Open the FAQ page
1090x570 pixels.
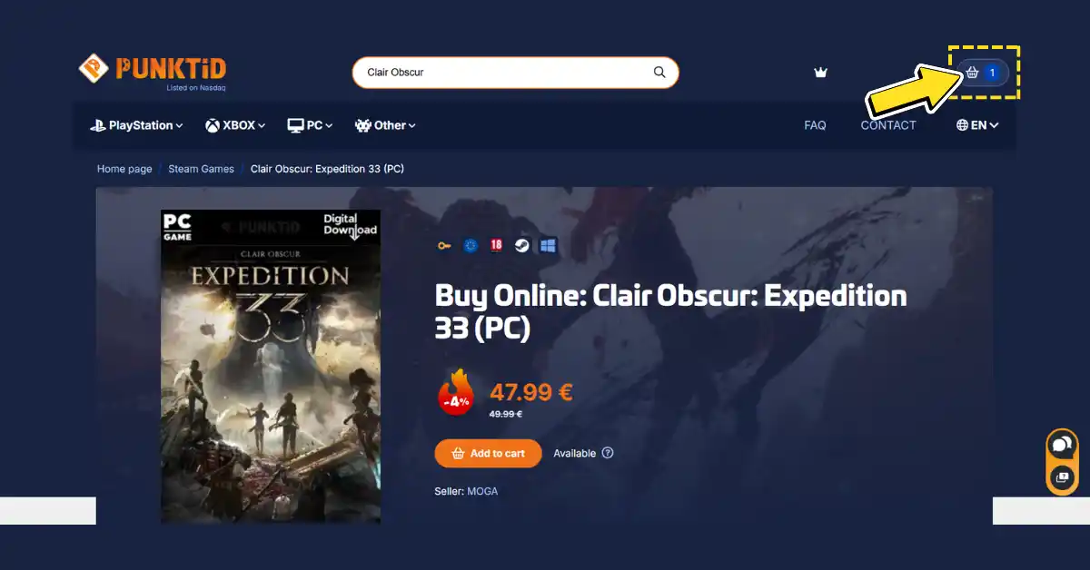pos(815,125)
